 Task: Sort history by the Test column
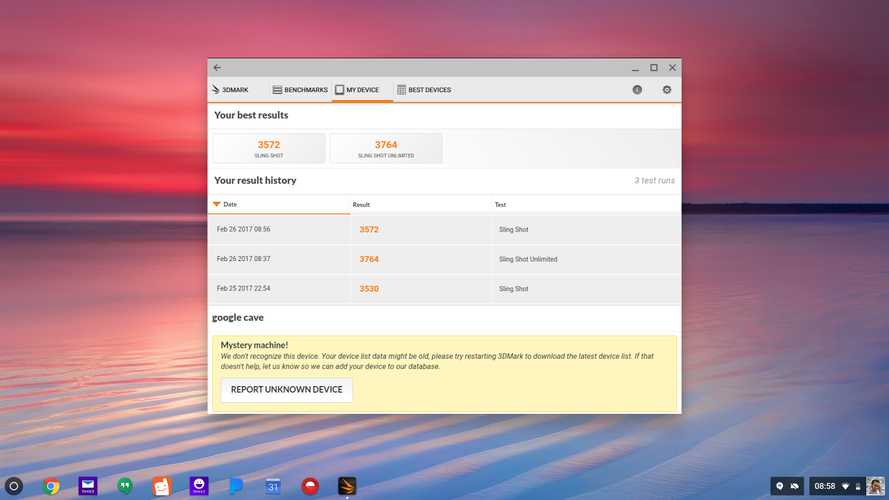tap(587, 204)
